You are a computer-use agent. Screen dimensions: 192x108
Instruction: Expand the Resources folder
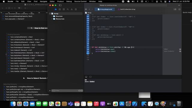point(52,19)
